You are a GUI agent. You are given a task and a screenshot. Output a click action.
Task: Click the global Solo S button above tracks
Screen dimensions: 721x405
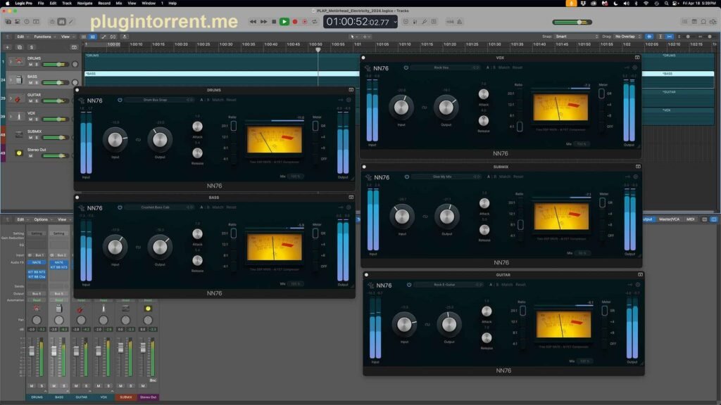pyautogui.click(x=31, y=47)
